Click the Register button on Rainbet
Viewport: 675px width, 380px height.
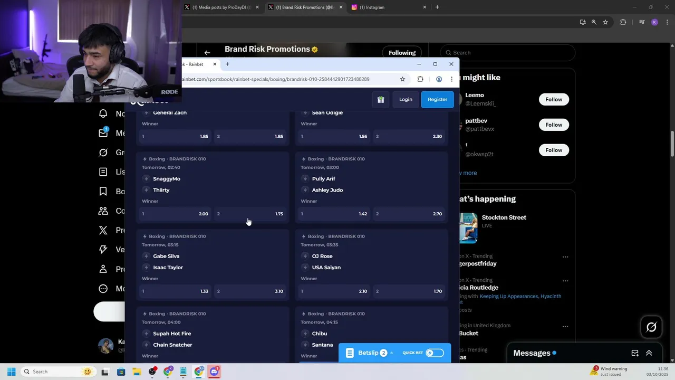(437, 99)
